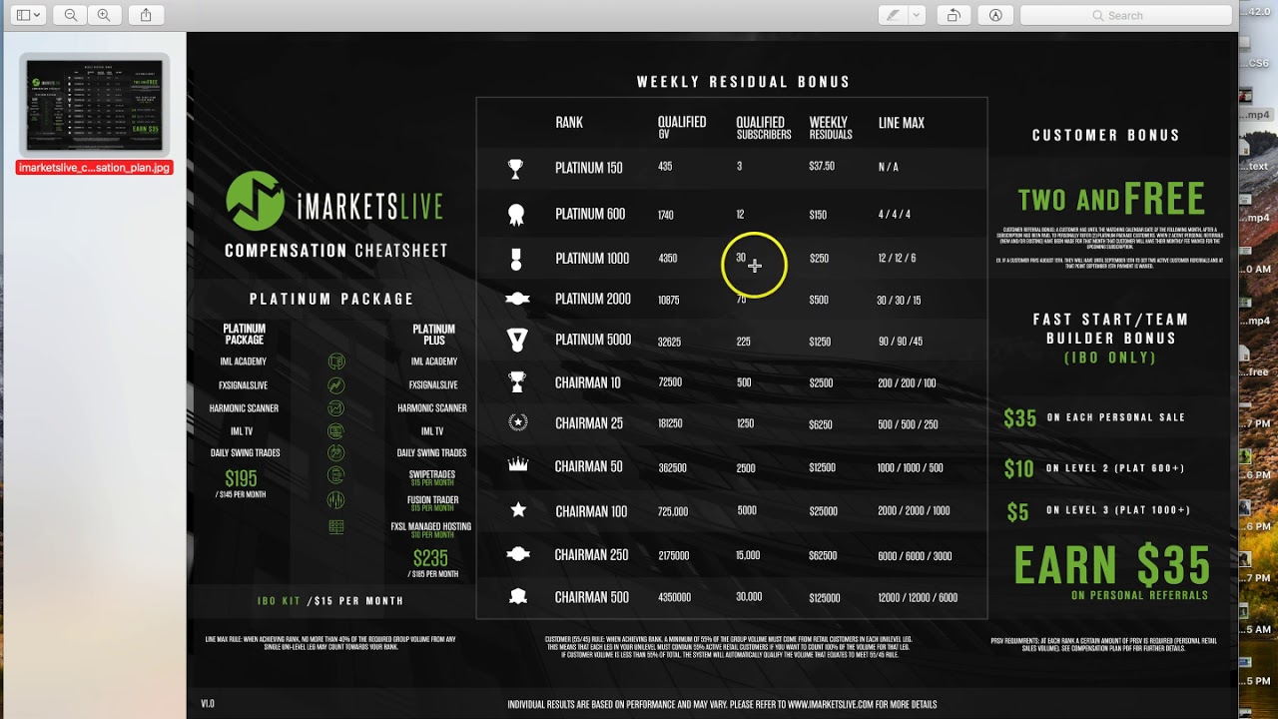Click the $125000 weekly residual value
Image resolution: width=1278 pixels, height=719 pixels.
pos(825,598)
